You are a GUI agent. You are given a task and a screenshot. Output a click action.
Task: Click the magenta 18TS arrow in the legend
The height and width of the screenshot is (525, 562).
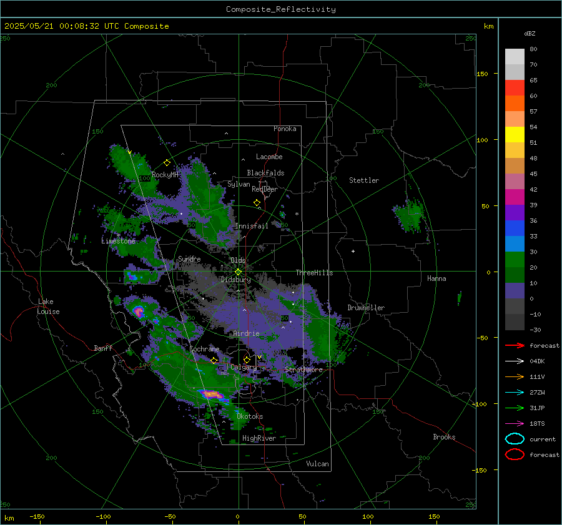[515, 424]
